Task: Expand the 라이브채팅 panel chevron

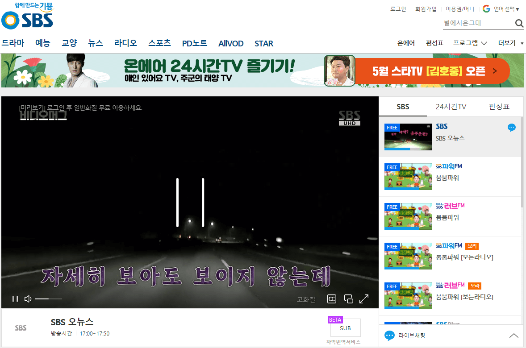Action: pyautogui.click(x=513, y=336)
